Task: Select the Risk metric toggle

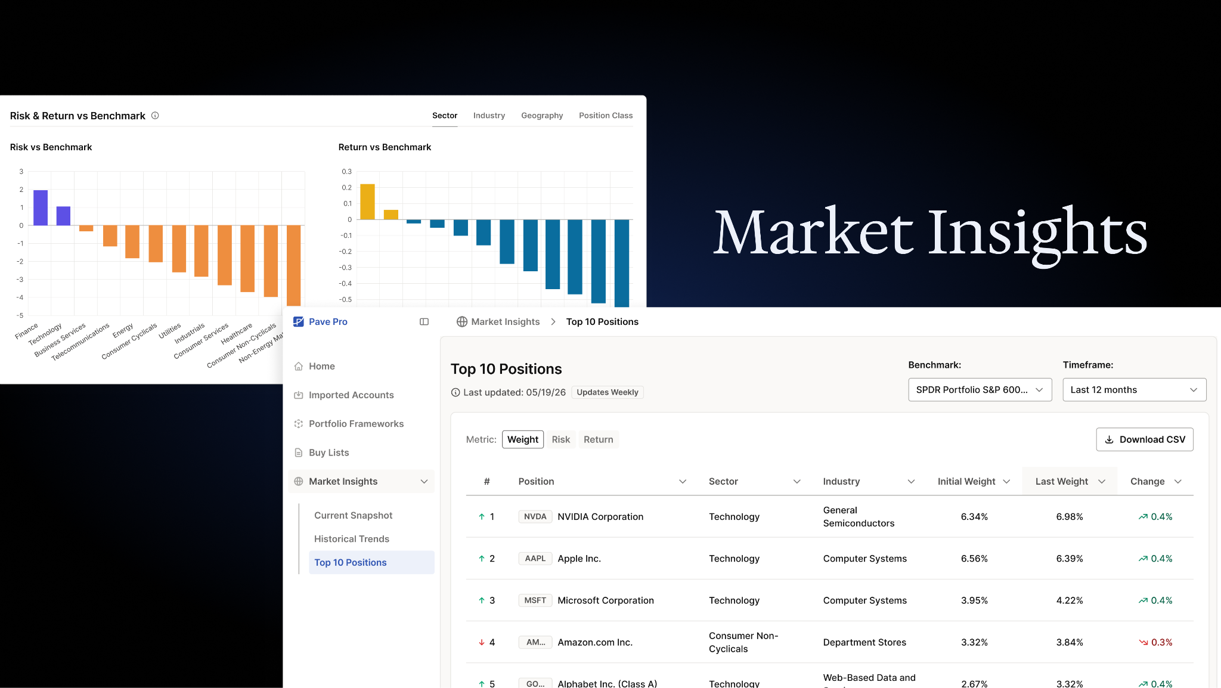Action: coord(560,439)
